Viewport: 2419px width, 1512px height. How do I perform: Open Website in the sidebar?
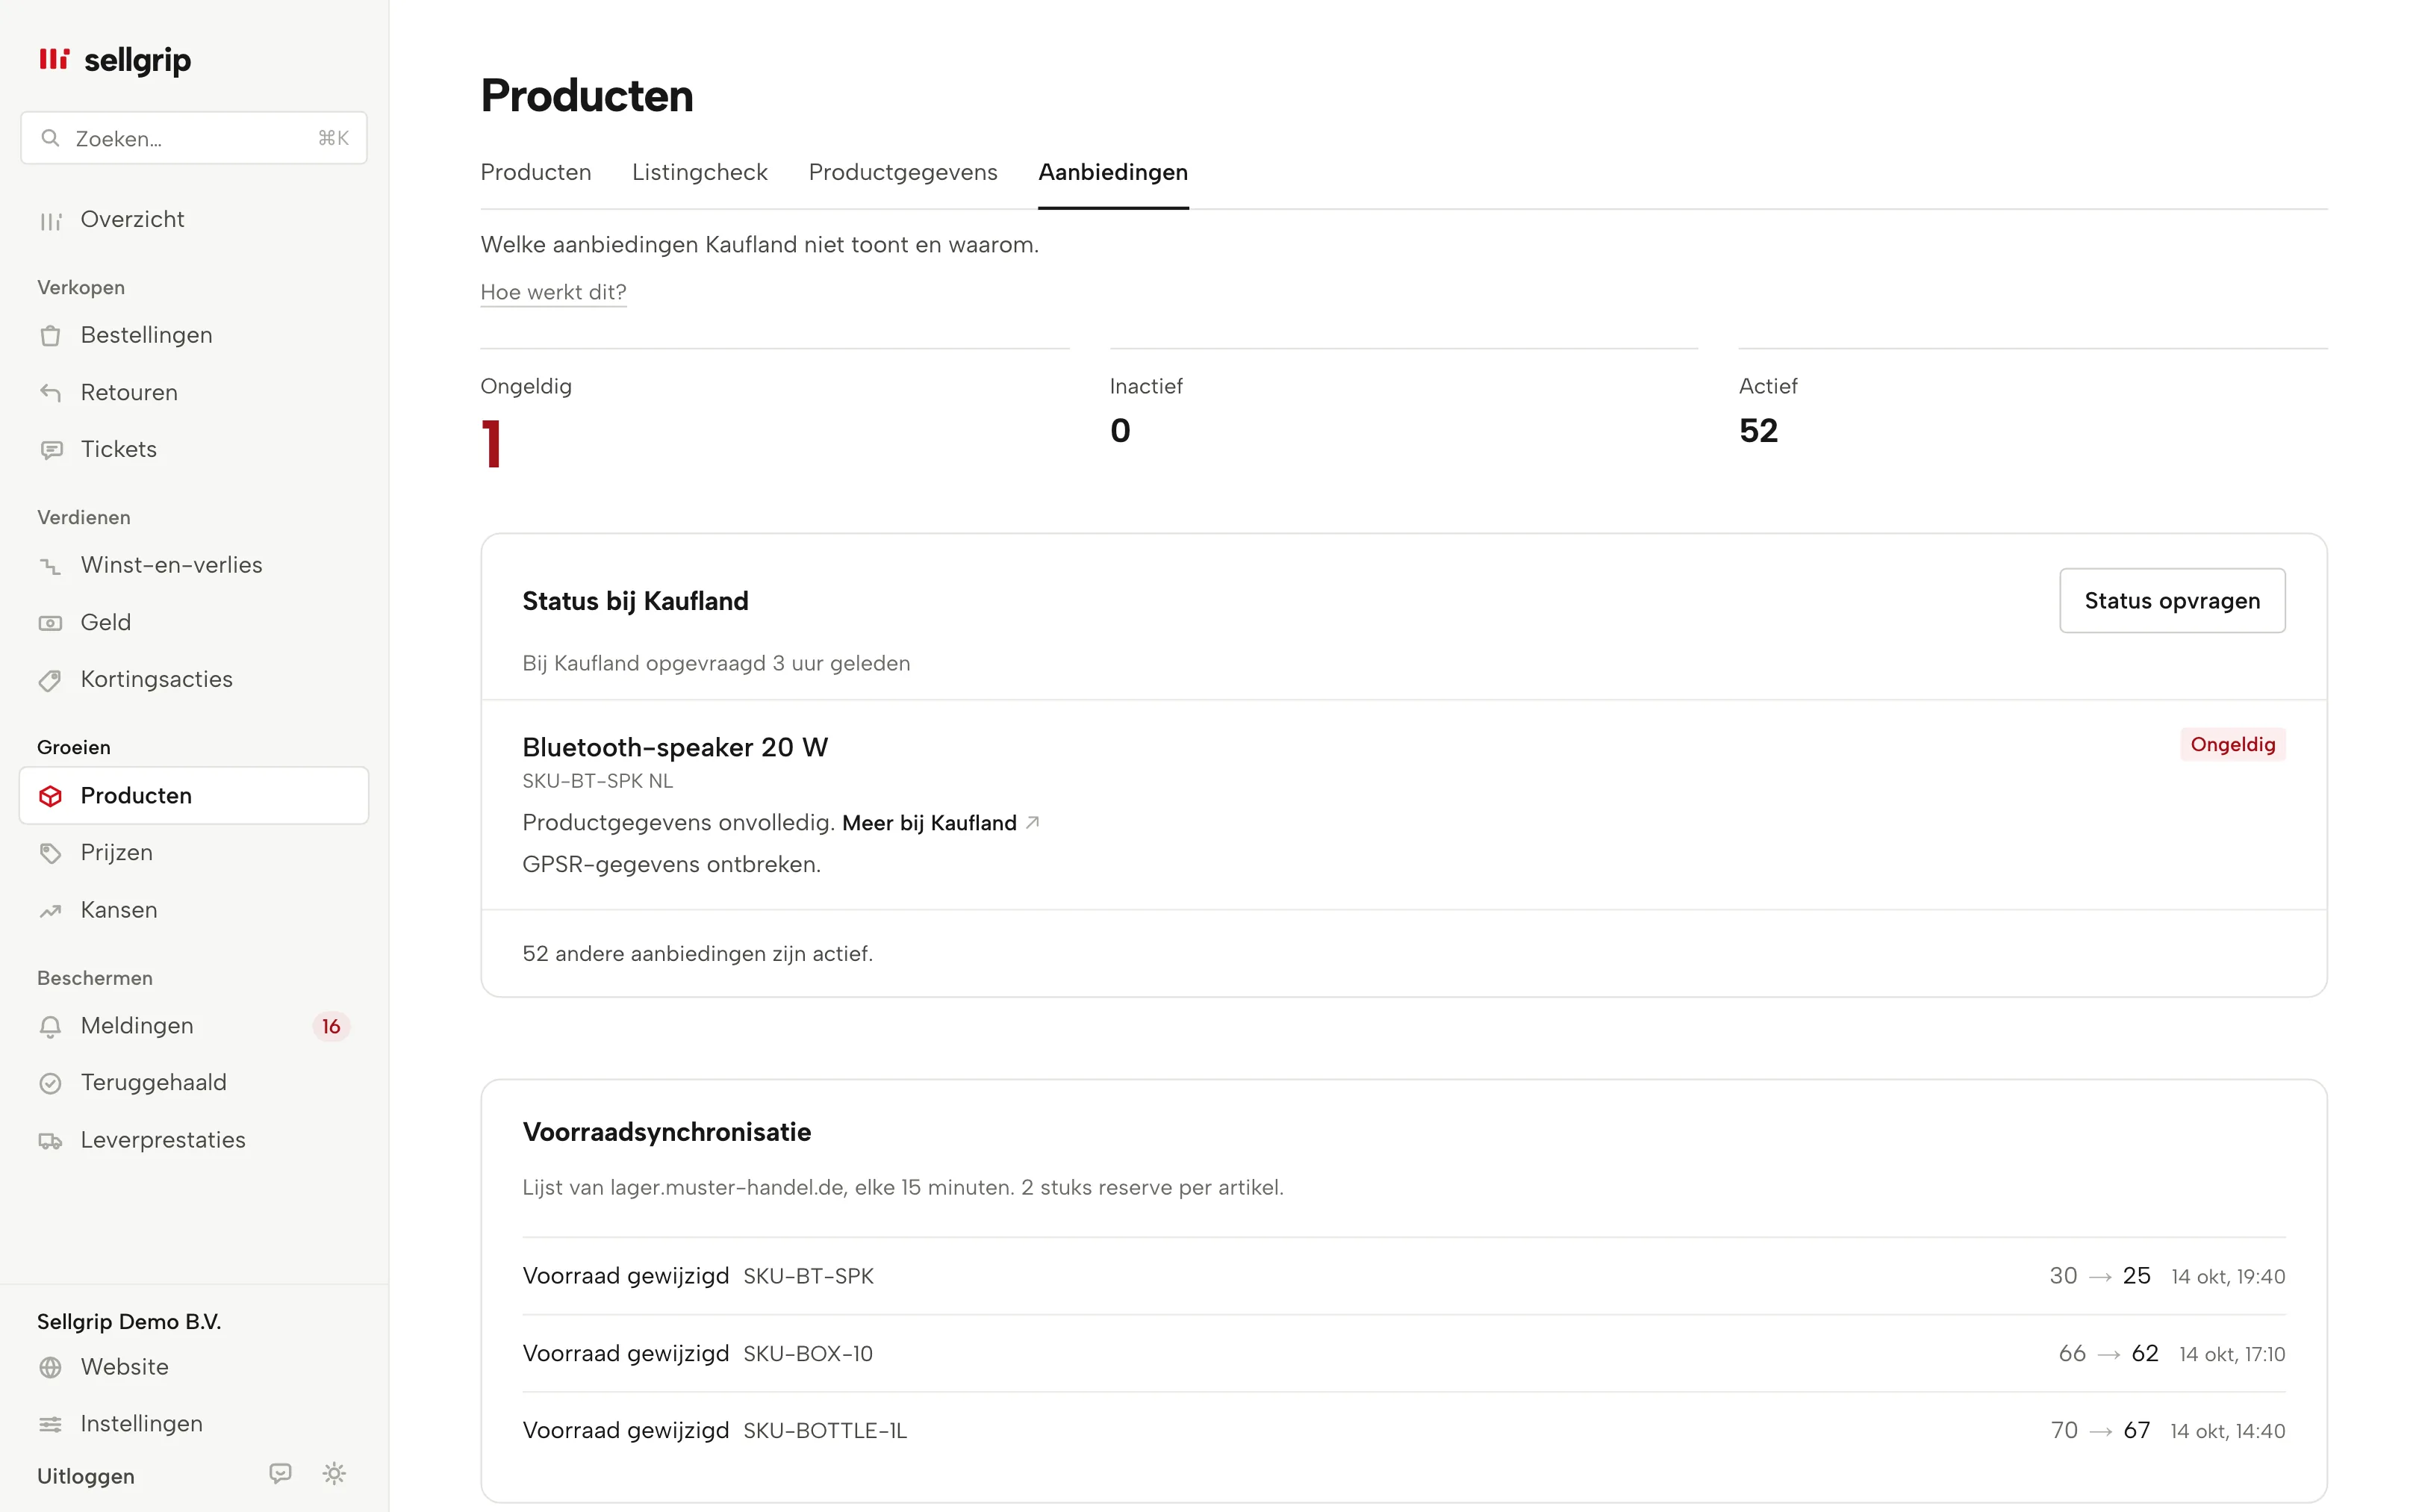click(194, 1367)
